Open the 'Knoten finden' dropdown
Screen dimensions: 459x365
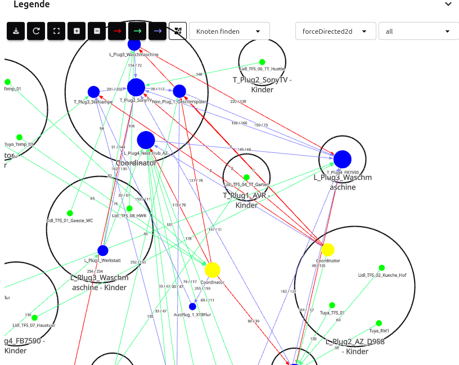pos(229,31)
